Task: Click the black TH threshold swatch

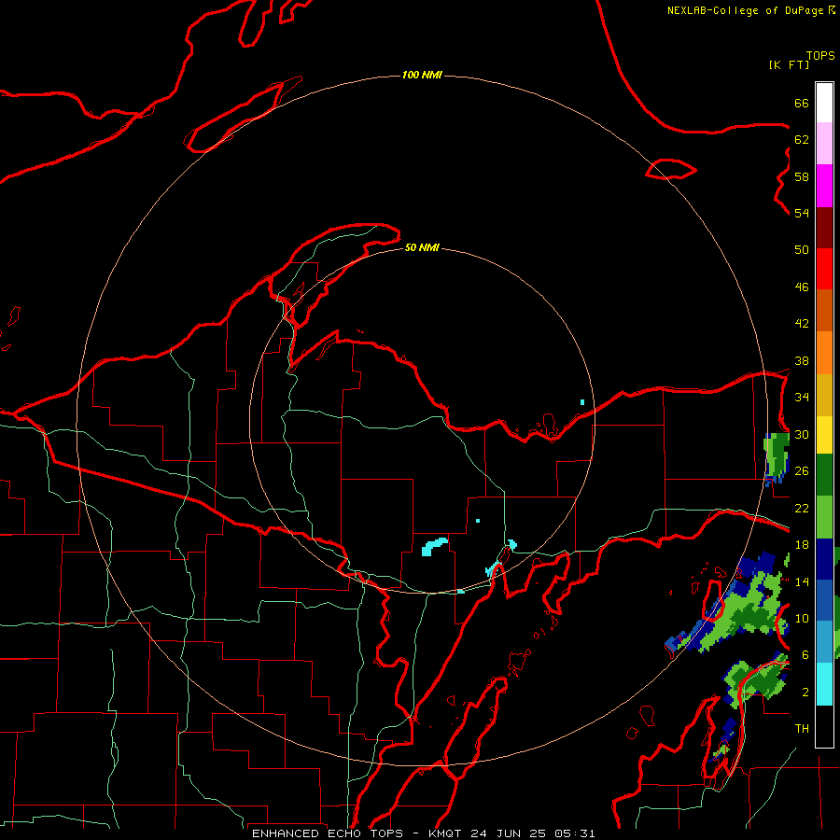Action: (824, 726)
